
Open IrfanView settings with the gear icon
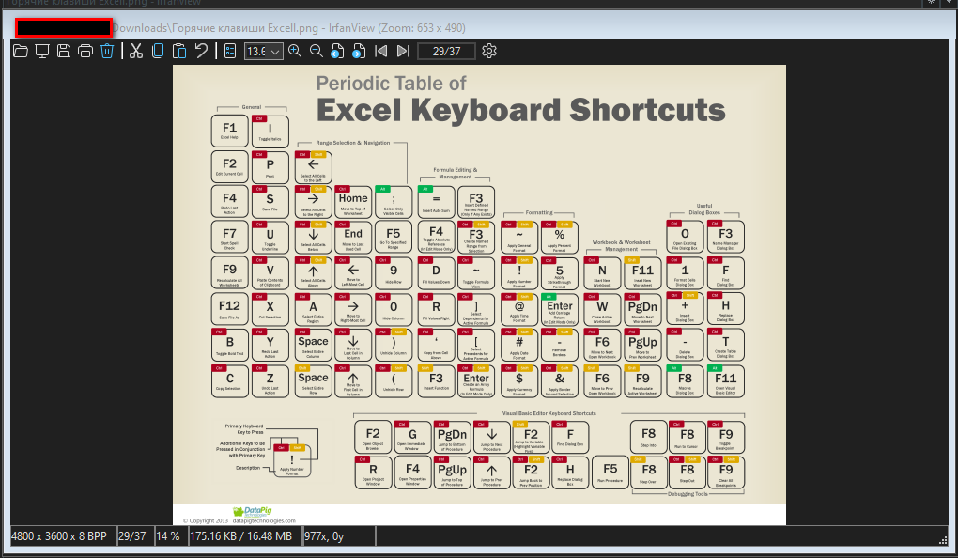(489, 52)
